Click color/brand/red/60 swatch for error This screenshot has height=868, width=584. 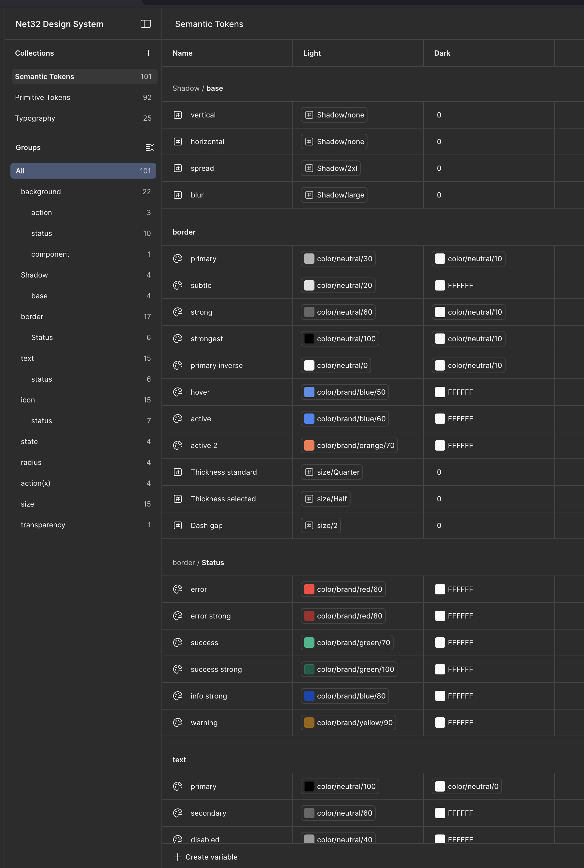pos(309,589)
